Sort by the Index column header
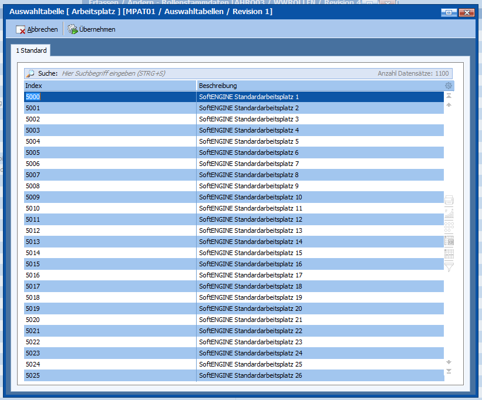The height and width of the screenshot is (400, 482). (x=109, y=86)
